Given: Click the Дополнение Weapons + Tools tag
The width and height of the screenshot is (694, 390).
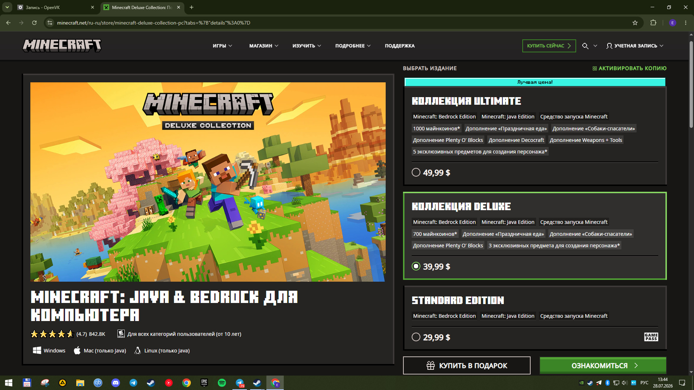Looking at the screenshot, I should [x=586, y=140].
